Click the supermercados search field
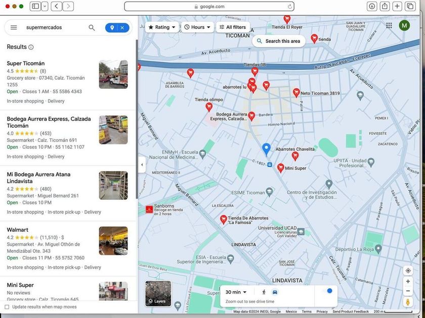Image resolution: width=425 pixels, height=318 pixels. pyautogui.click(x=54, y=28)
